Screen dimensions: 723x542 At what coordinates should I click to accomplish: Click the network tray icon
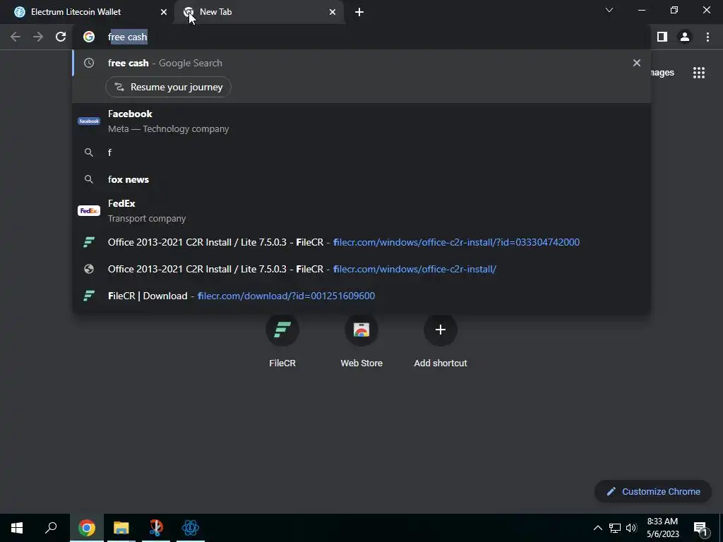615,528
